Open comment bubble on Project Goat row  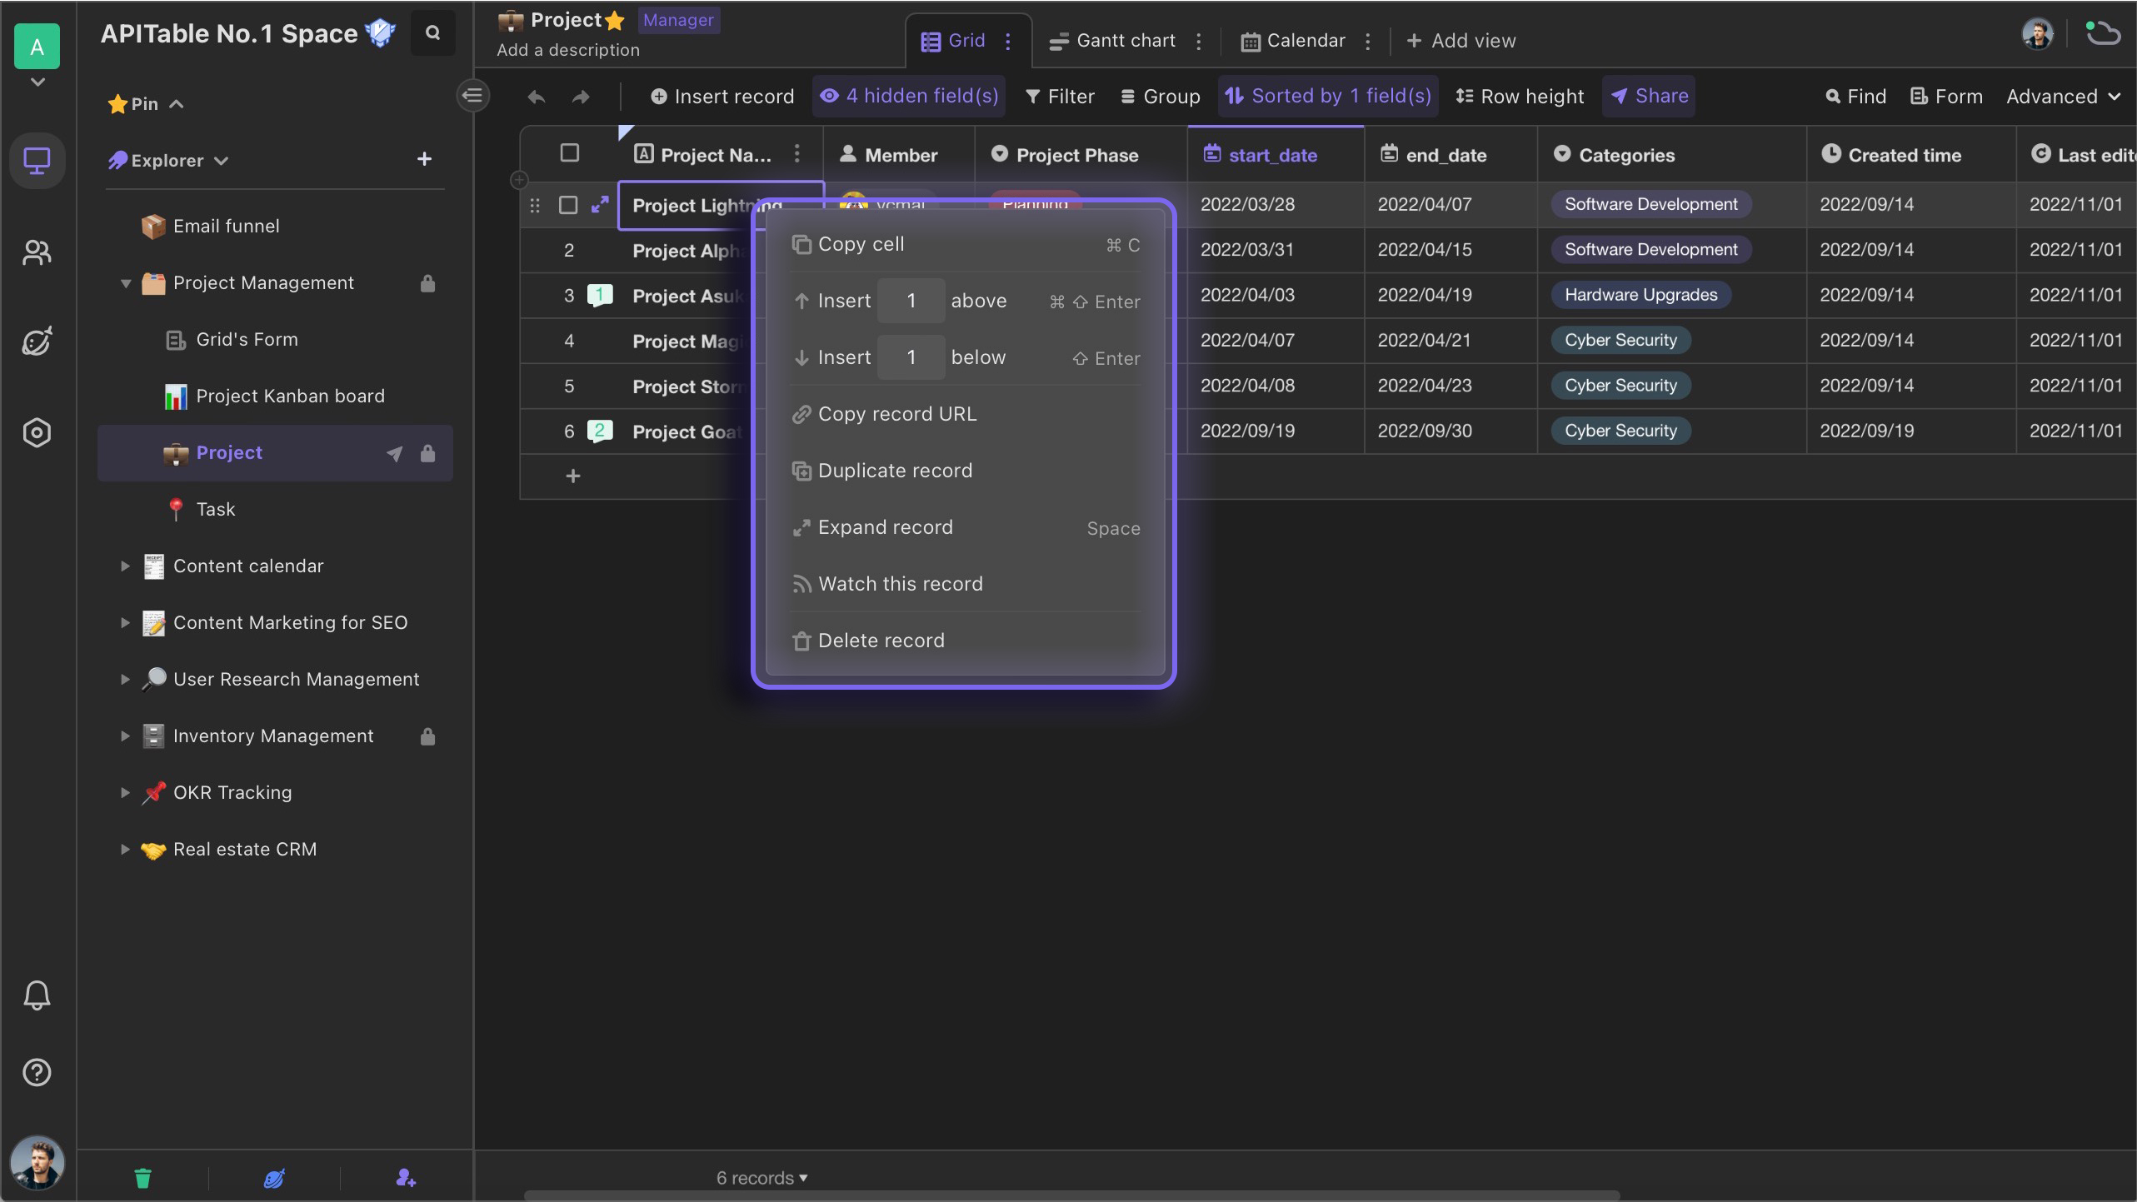600,431
